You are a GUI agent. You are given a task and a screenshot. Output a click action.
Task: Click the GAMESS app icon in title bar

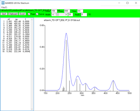[x=3, y=3]
